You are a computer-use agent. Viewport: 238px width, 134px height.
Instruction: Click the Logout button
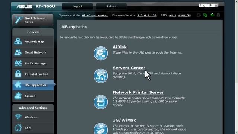(x=77, y=6)
